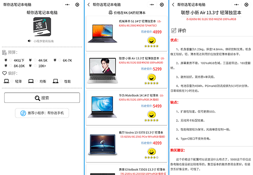This screenshot has width=253, height=175.
Task: Tap the close target icon in the left panel header
Action: point(77,5)
